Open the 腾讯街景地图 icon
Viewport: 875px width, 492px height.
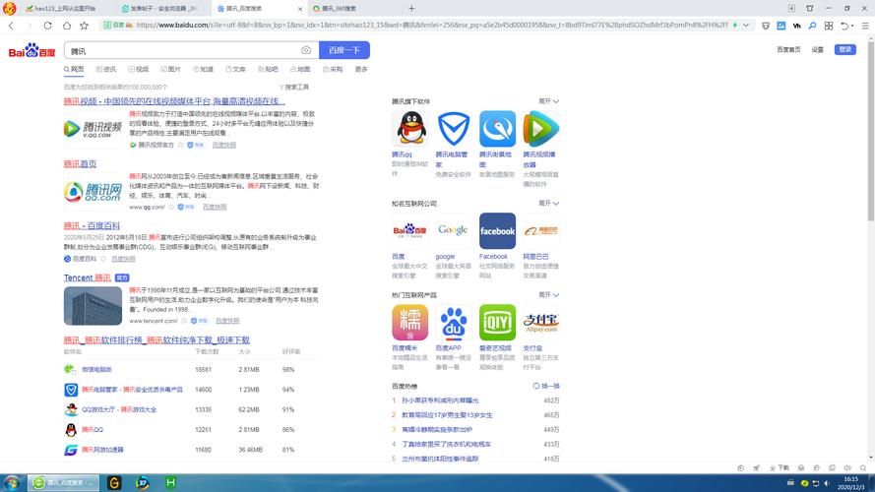pos(497,128)
